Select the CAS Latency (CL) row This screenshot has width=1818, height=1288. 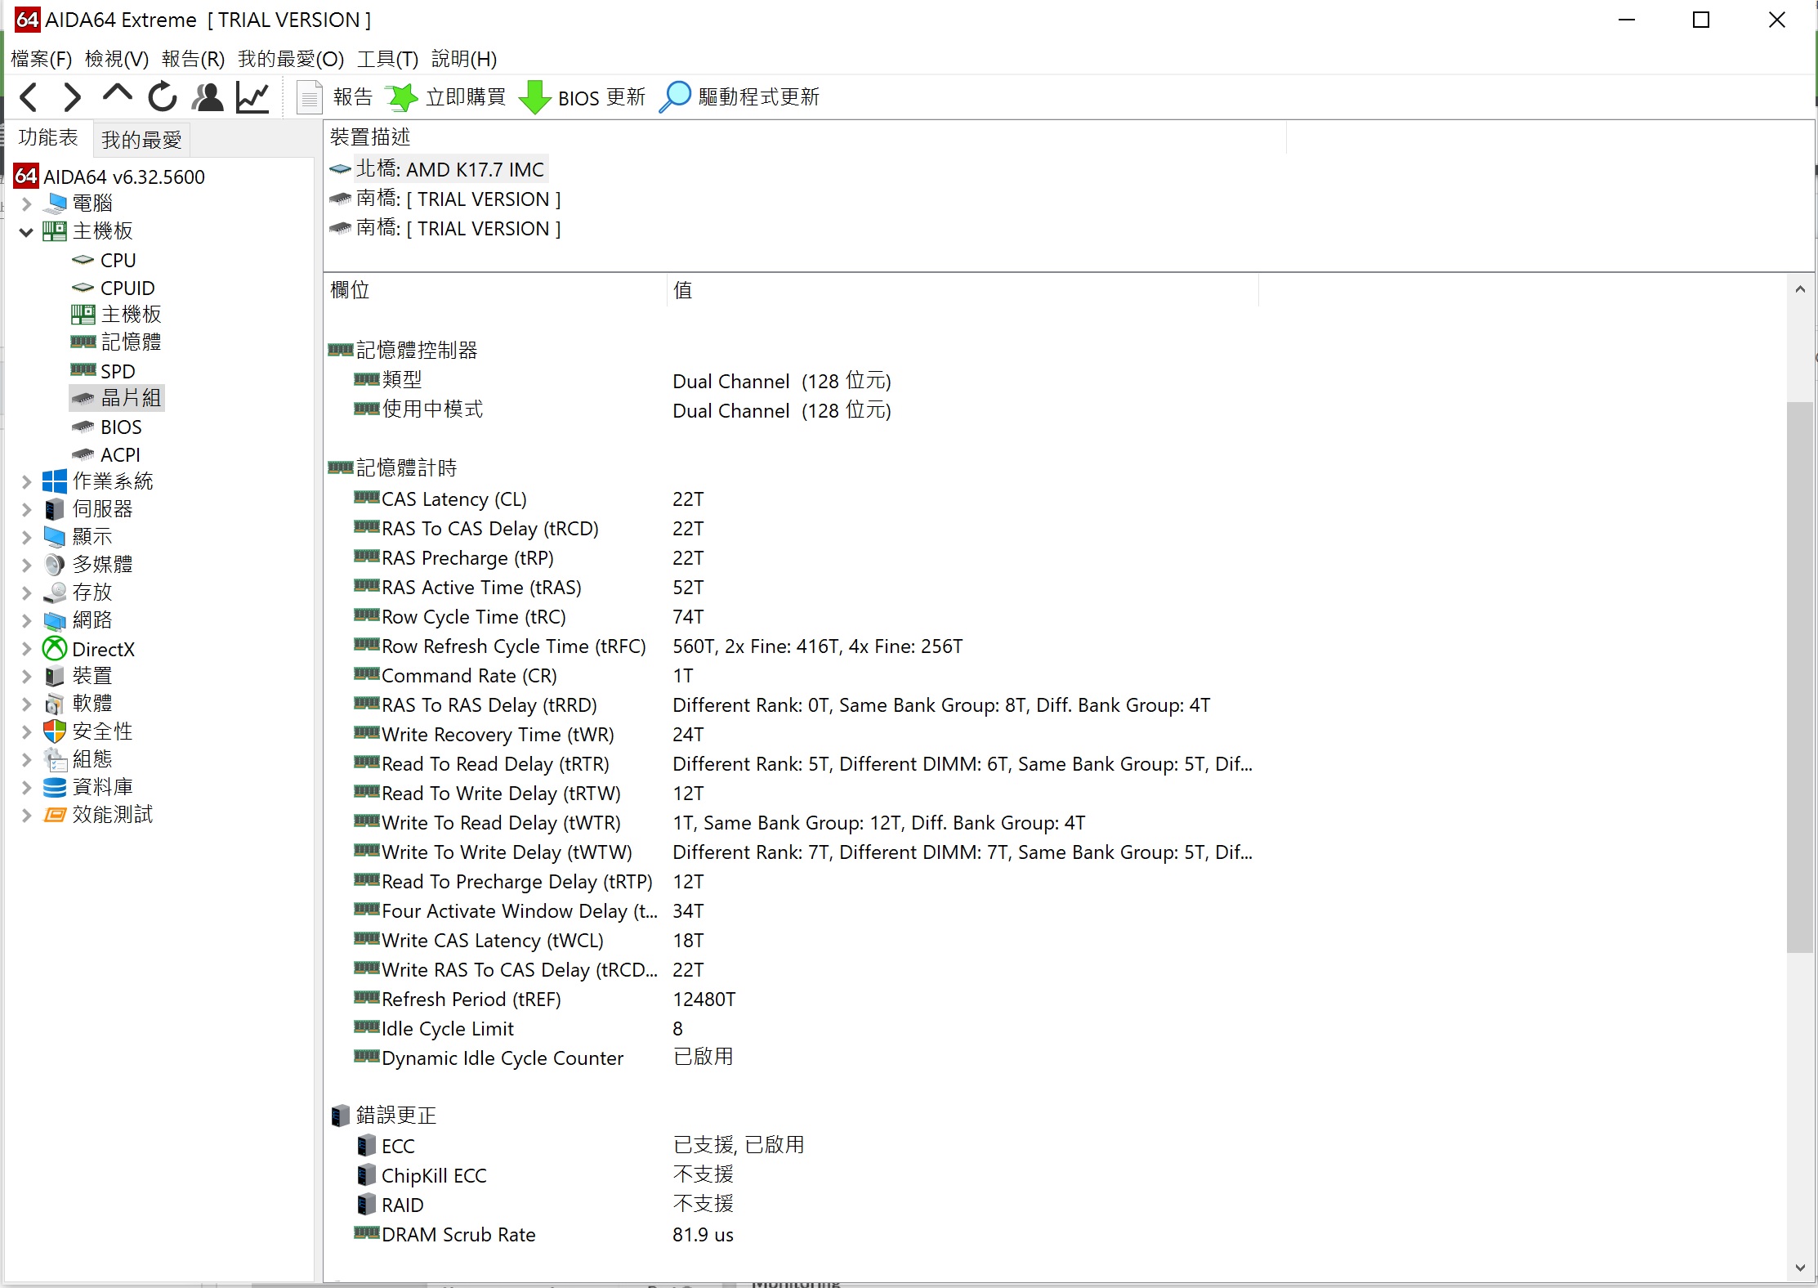pyautogui.click(x=789, y=499)
